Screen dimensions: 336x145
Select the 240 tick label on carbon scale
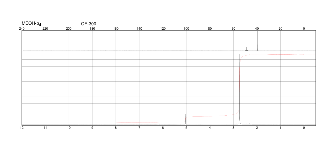click(22, 29)
